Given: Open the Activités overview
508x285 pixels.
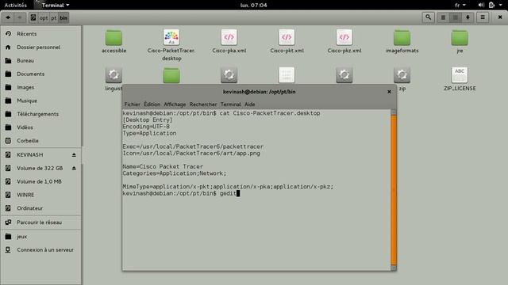Looking at the screenshot, I should coord(16,5).
